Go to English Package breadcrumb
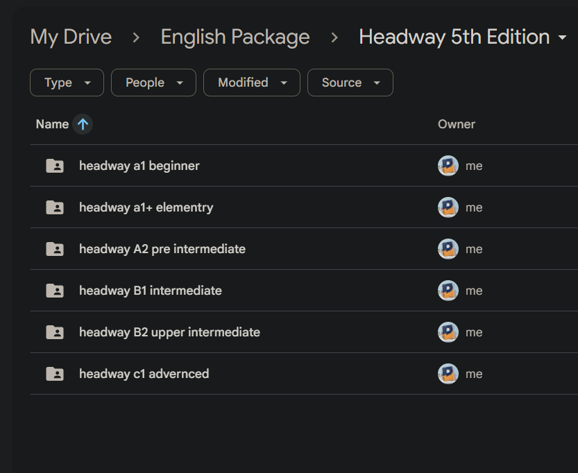 235,37
